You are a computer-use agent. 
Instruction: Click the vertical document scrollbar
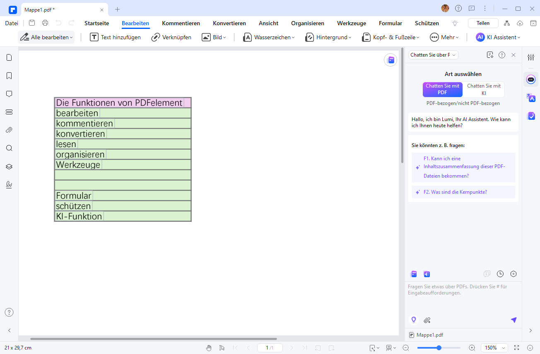[402, 105]
